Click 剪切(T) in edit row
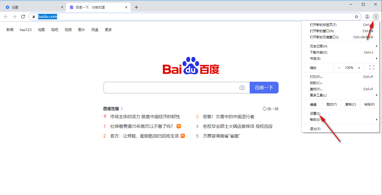This screenshot has width=382, height=195. click(x=332, y=104)
